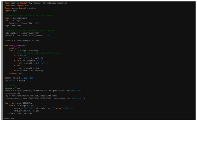Click the 'row = next_row(row)' line
Viewport: 197px width, 148px height.
20,113
